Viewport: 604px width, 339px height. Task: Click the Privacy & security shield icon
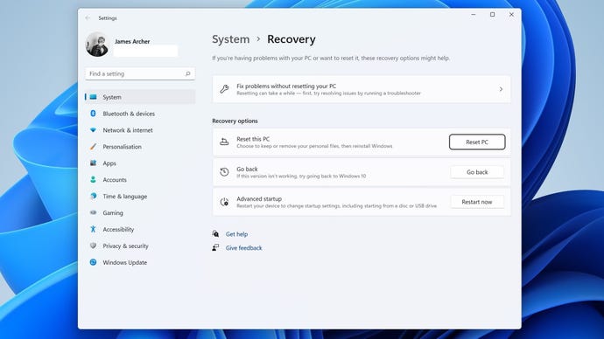point(93,246)
